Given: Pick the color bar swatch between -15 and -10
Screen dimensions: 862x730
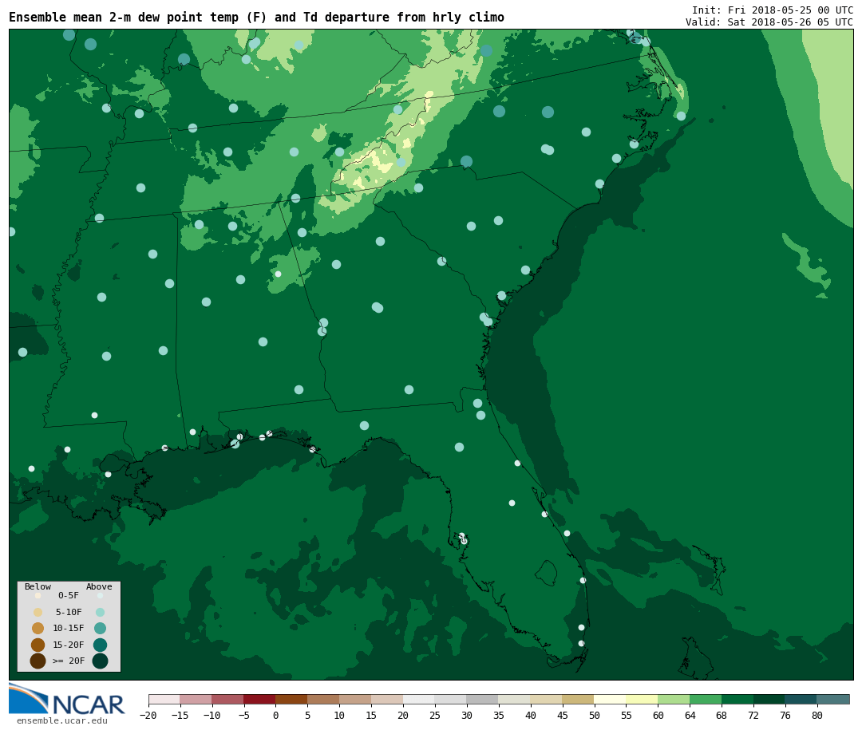Looking at the screenshot, I should (x=196, y=700).
